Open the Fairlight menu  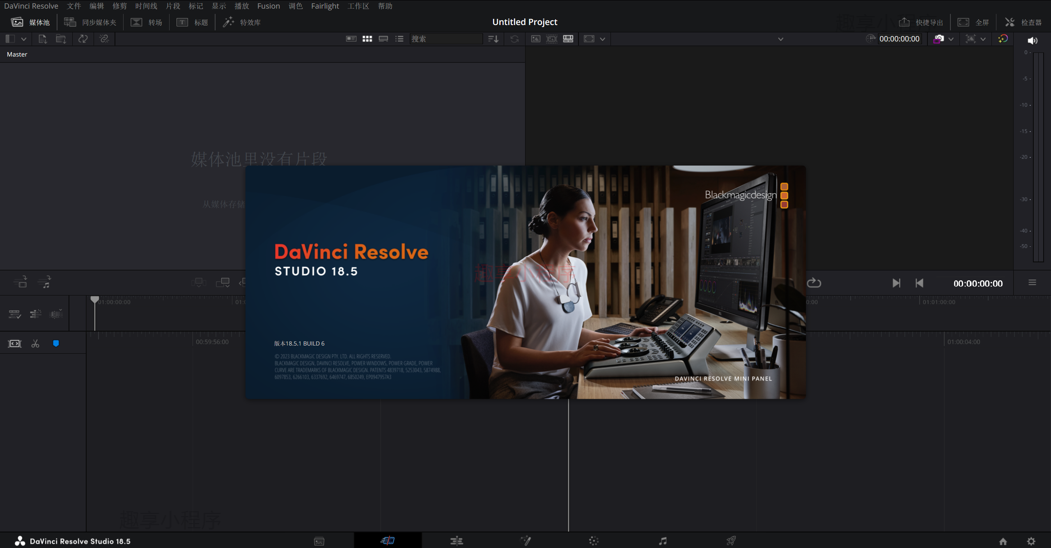click(325, 6)
